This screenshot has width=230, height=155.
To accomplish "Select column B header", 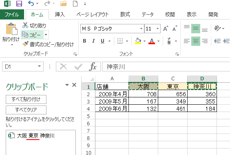I will pos(143,79).
